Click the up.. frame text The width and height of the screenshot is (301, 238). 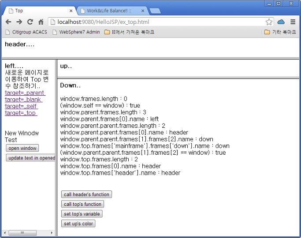point(66,66)
